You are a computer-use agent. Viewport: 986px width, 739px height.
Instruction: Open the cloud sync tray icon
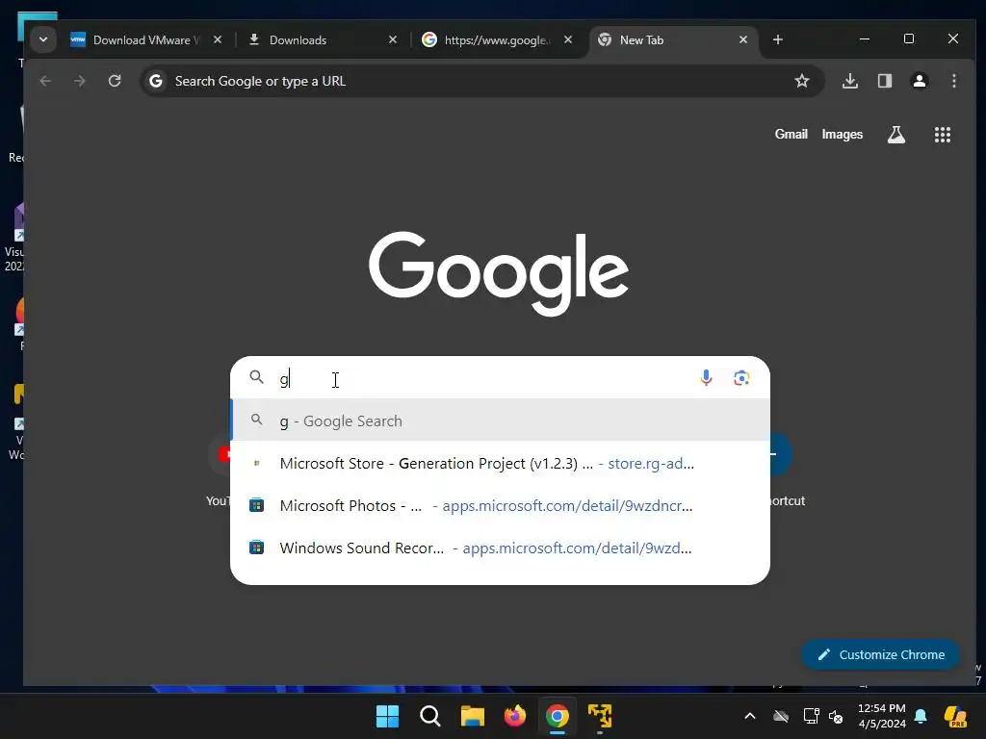click(x=781, y=716)
